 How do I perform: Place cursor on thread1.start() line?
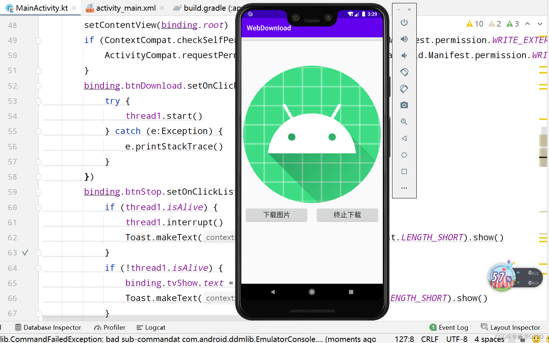click(x=164, y=116)
